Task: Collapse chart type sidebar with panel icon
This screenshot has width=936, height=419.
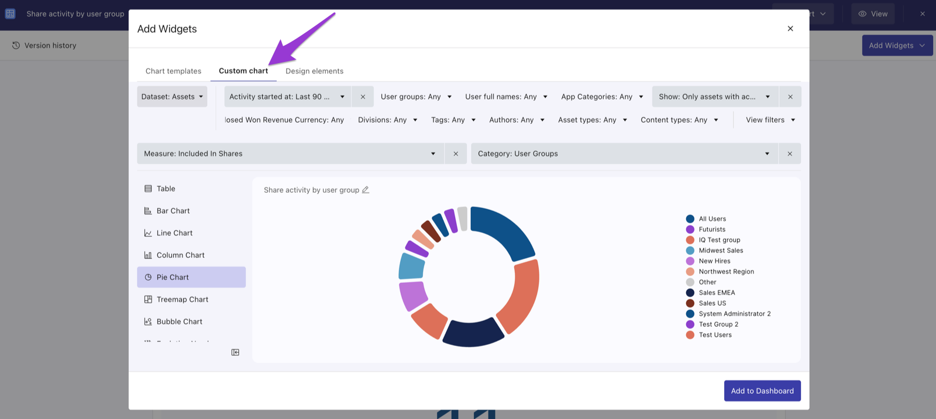Action: (235, 352)
